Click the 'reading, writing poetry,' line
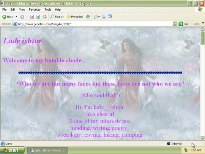 (x=100, y=128)
